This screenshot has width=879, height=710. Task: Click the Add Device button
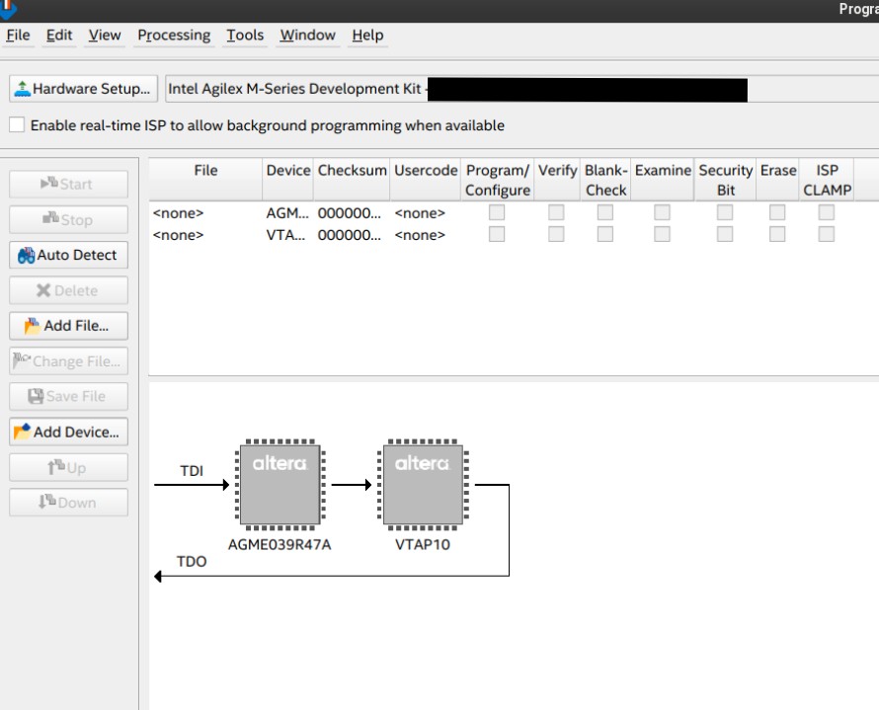click(68, 432)
